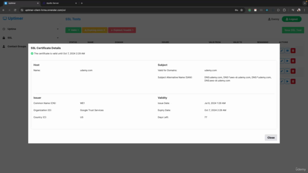The height and width of the screenshot is (173, 308).
Task: Resume the third SSL test row
Action: [287, 71]
